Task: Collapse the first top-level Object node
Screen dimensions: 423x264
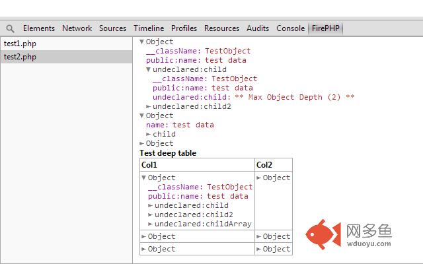Action: [142, 42]
